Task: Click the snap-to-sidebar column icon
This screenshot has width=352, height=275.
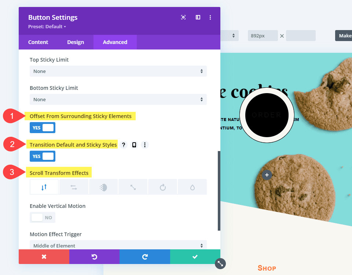Action: click(x=198, y=17)
